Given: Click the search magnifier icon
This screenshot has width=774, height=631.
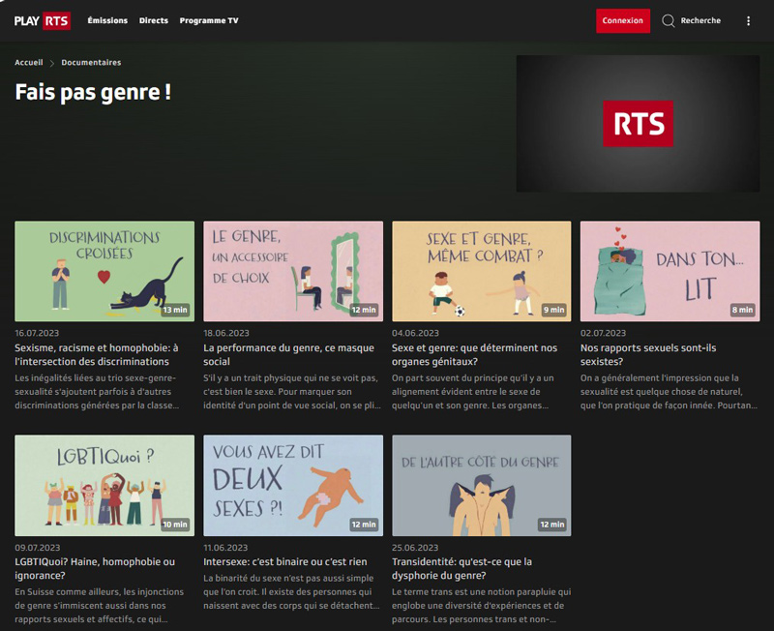Looking at the screenshot, I should [668, 20].
